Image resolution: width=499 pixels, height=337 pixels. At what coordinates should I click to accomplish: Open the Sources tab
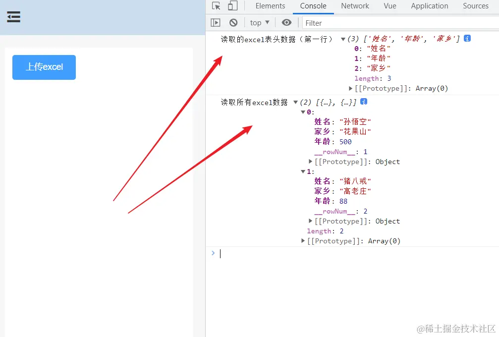pyautogui.click(x=475, y=6)
